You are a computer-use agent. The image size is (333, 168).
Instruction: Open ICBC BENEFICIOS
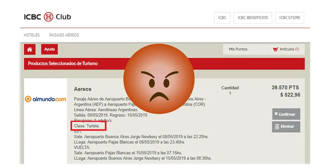253,18
